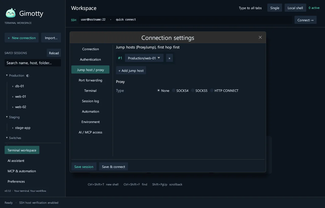The image size is (325, 208).
Task: Expand the db-01 session
Action: click(x=13, y=86)
